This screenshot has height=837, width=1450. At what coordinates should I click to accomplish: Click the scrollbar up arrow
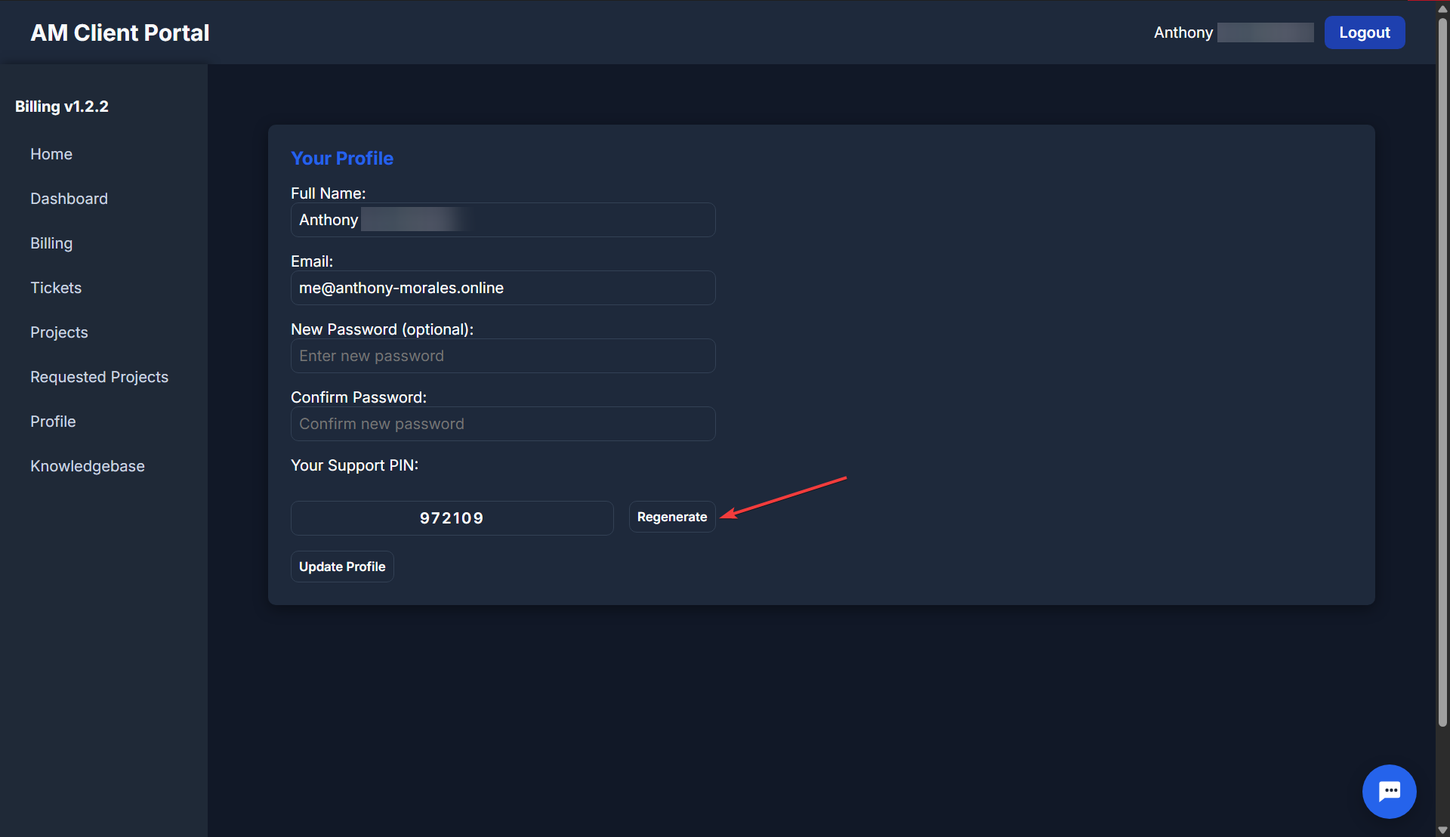pos(1441,8)
